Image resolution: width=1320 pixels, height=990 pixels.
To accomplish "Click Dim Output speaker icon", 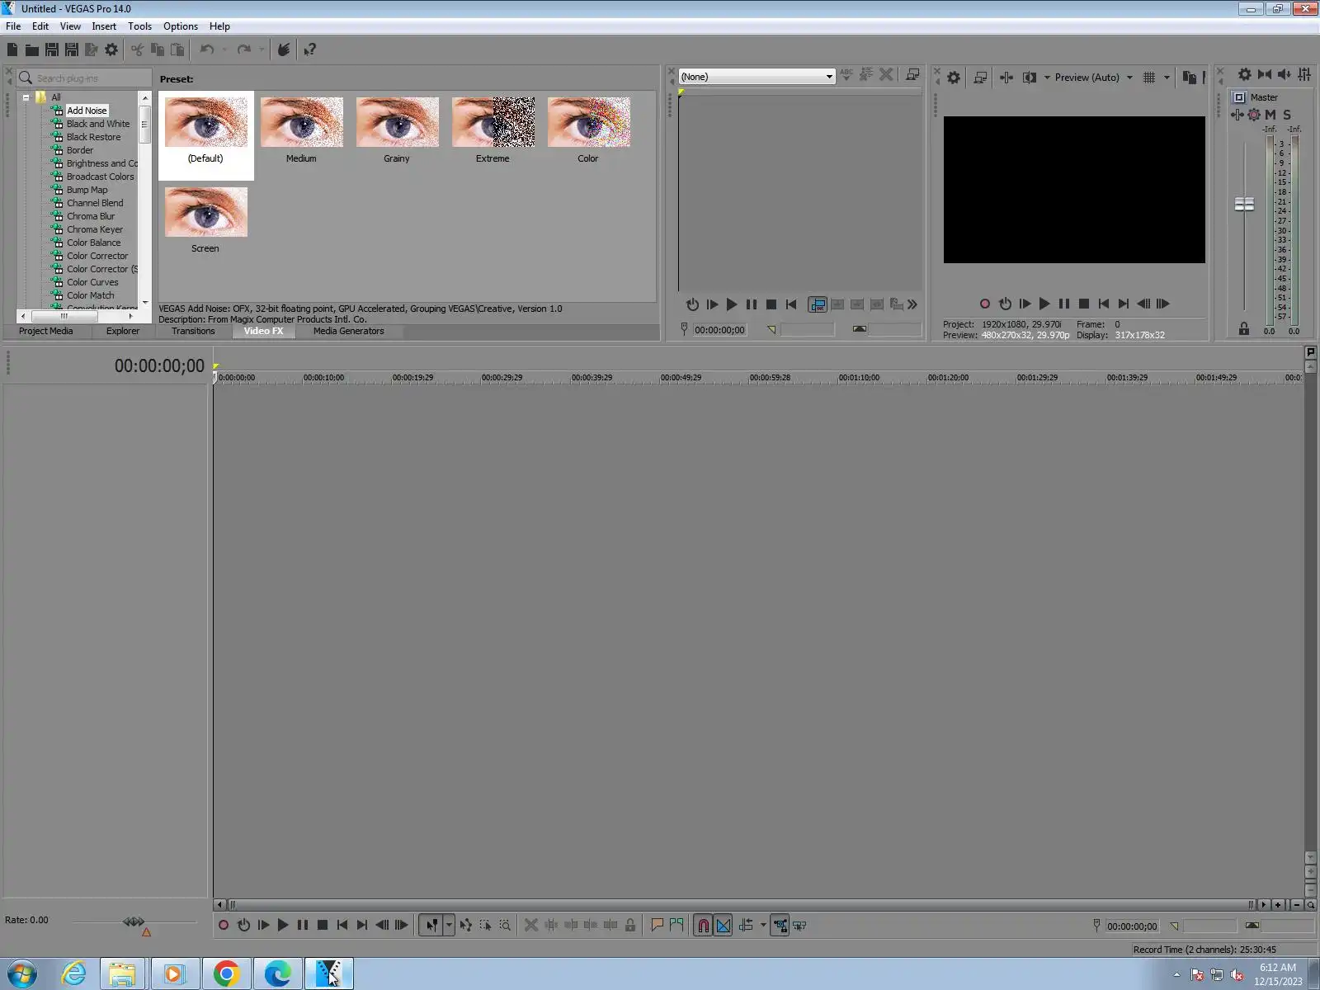I will [1284, 74].
